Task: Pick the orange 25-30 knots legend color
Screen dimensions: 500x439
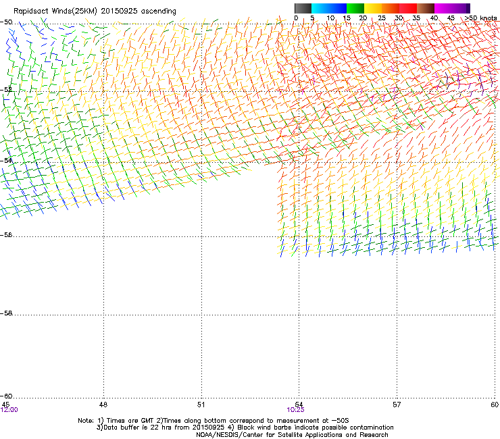Action: [x=391, y=8]
